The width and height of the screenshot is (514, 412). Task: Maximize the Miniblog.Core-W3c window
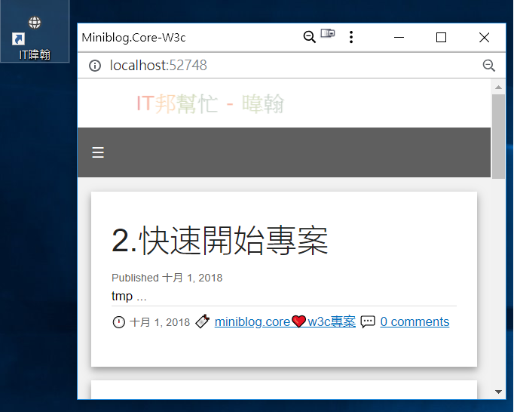tap(441, 38)
